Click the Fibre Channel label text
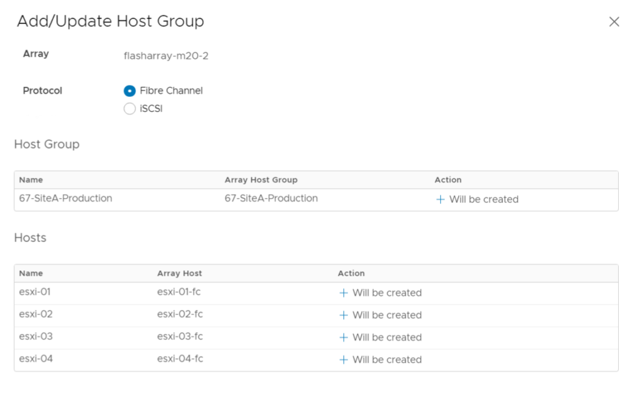This screenshot has width=628, height=397. pyautogui.click(x=171, y=91)
